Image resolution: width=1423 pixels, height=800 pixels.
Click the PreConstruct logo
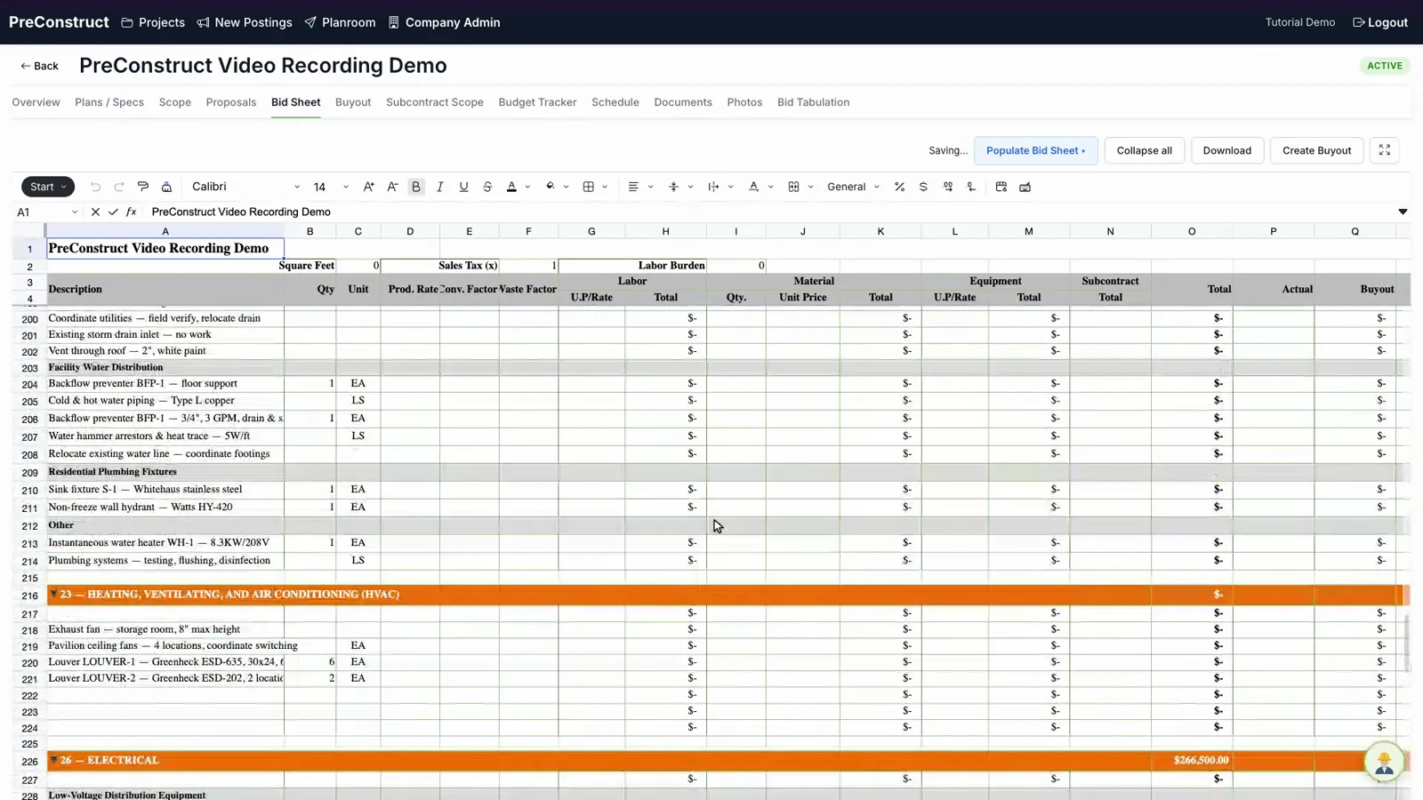coord(59,22)
